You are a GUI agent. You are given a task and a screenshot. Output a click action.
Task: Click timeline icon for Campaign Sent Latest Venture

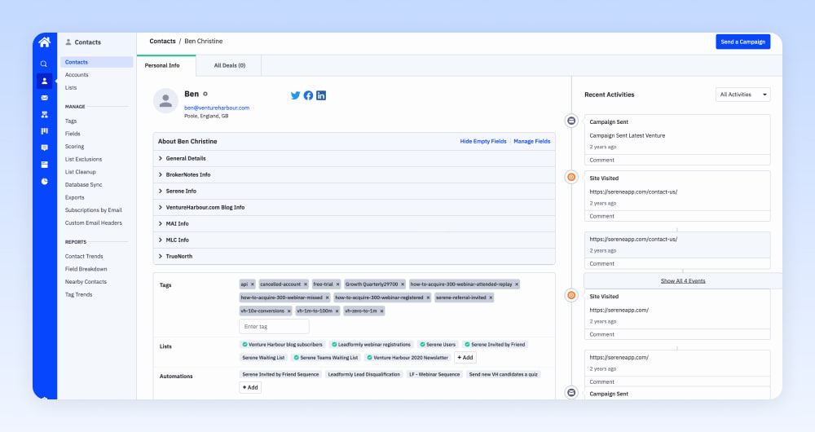pos(571,121)
